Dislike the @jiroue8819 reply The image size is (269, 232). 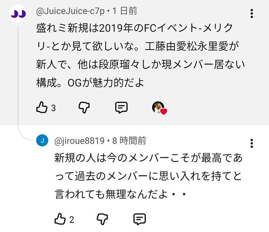click(102, 219)
